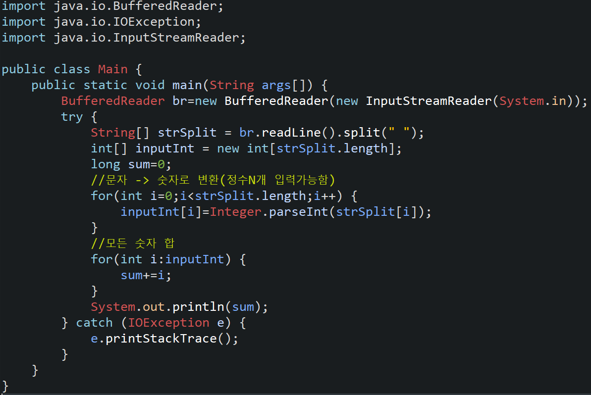Click the strSplit variable declaration
Image resolution: width=591 pixels, height=395 pixels.
pyautogui.click(x=187, y=133)
